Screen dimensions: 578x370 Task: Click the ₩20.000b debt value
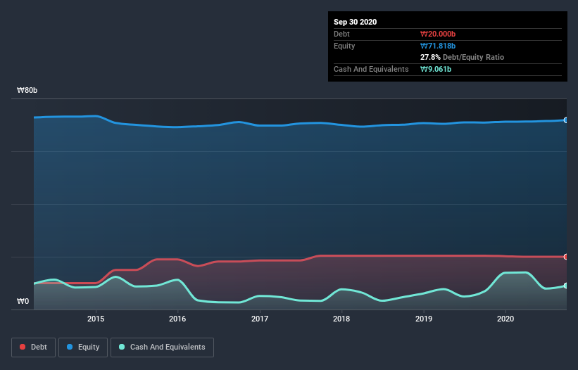coord(438,34)
